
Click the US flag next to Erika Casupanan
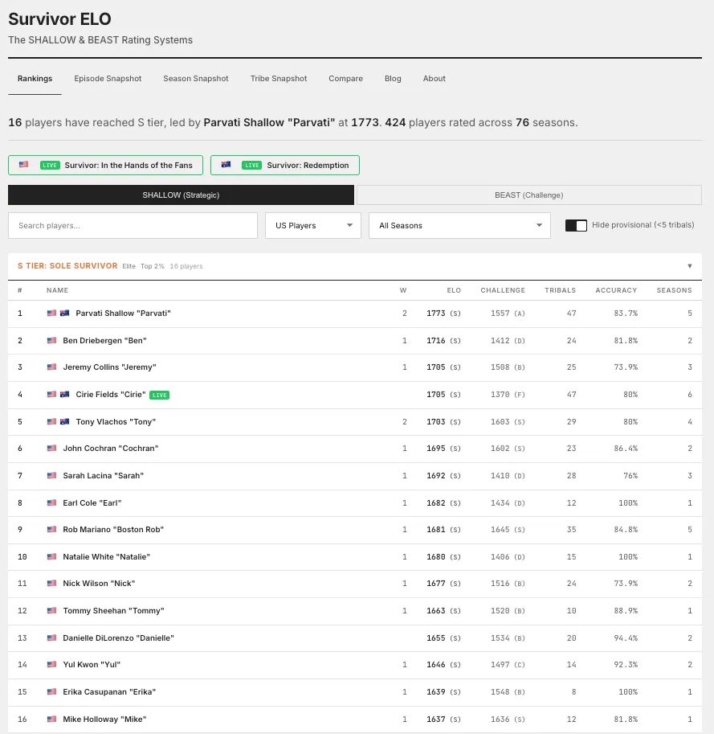(x=52, y=692)
